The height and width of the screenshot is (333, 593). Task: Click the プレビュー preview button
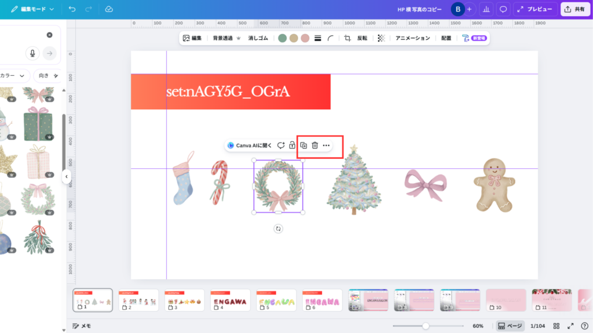[x=535, y=9]
